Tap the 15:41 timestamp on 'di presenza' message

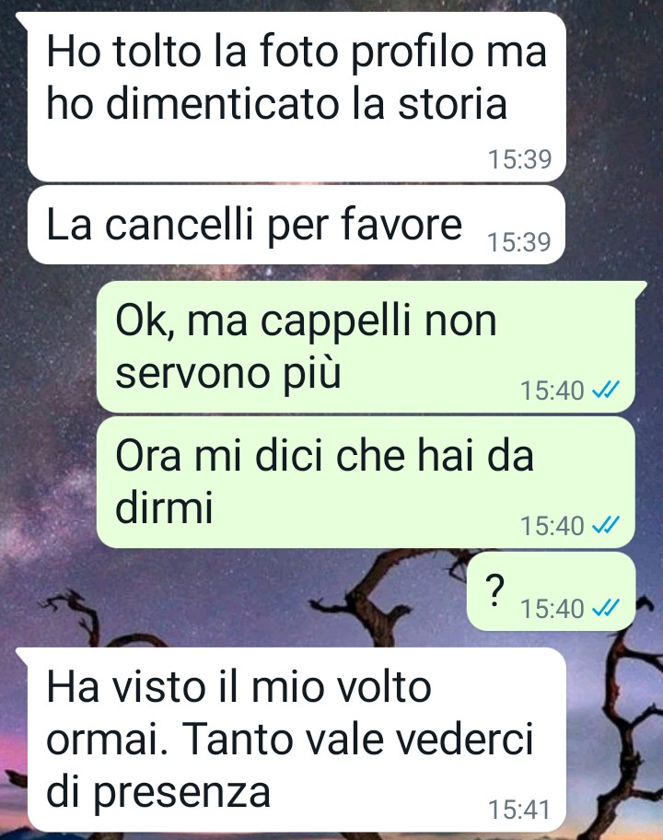[519, 810]
